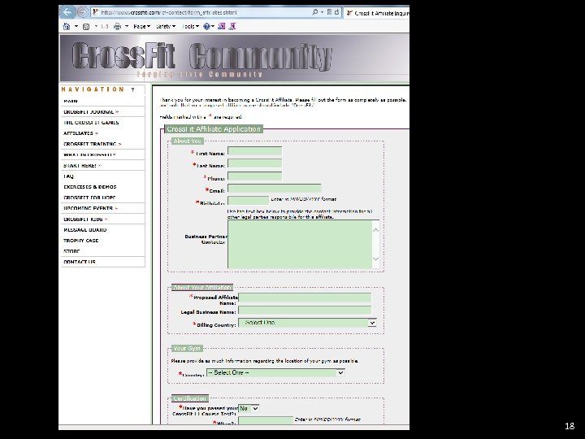Viewport: 585px width, 439px height.
Task: Click the Home icon in command bar
Action: [67, 27]
